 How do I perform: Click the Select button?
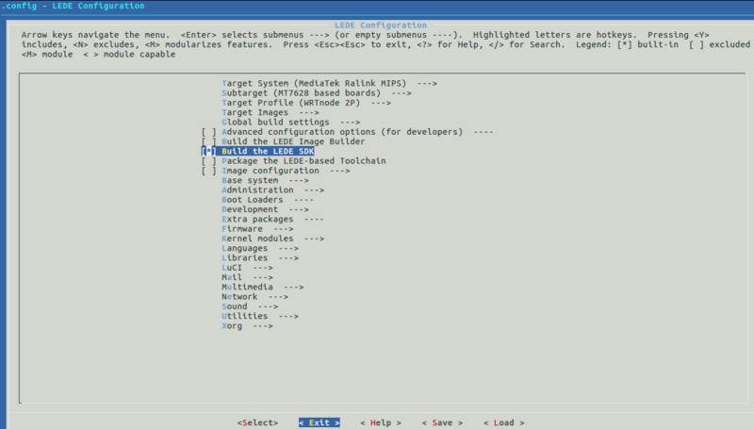pos(257,422)
